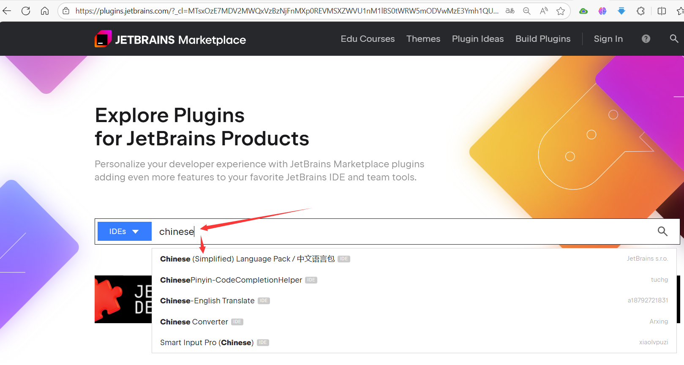
Task: Open Build Plugins in the header
Action: [543, 39]
